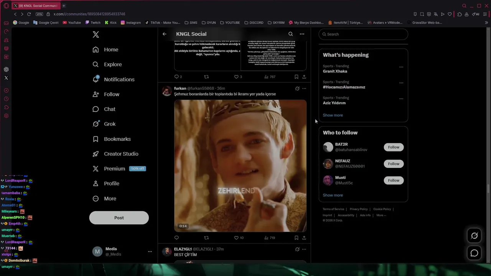
Task: Open a new browser tab
Action: click(x=64, y=6)
